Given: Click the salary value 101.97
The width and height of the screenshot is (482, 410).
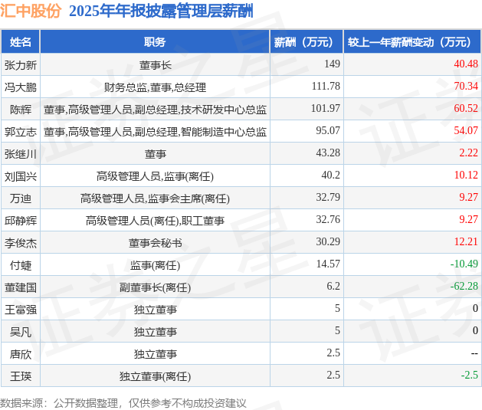Looking at the screenshot, I should [326, 109].
